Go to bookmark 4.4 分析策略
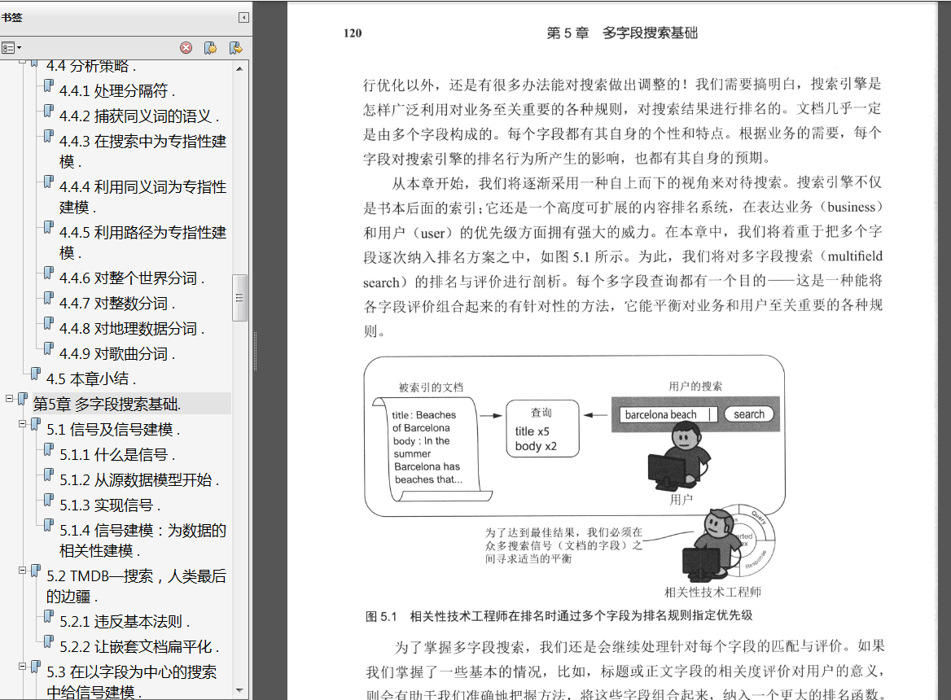This screenshot has width=951, height=700. pos(91,65)
